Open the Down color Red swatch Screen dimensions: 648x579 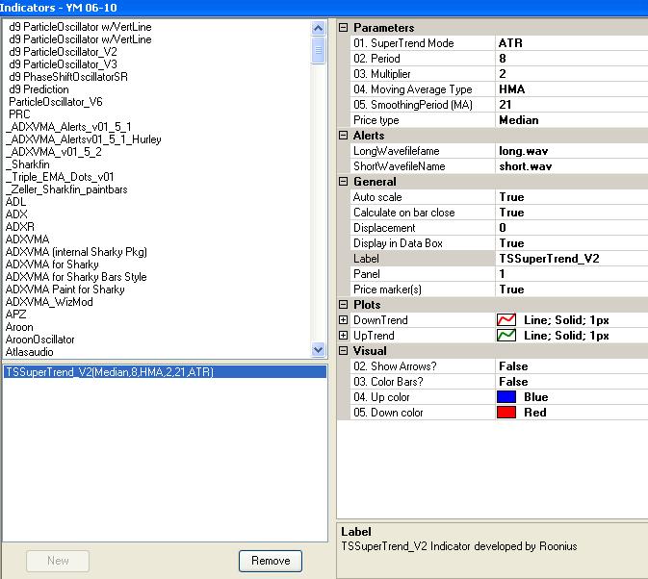(506, 413)
